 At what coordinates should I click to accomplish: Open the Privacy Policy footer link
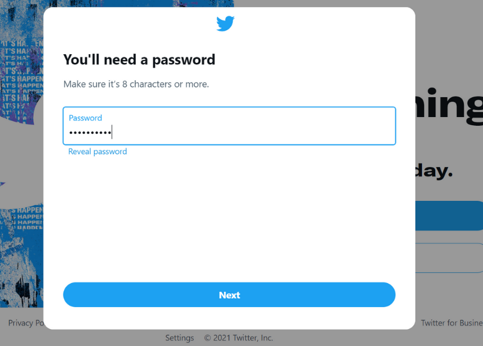[26, 323]
